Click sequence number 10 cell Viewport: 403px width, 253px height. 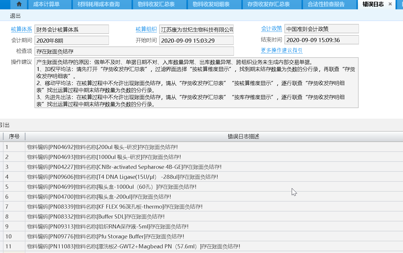(14, 236)
